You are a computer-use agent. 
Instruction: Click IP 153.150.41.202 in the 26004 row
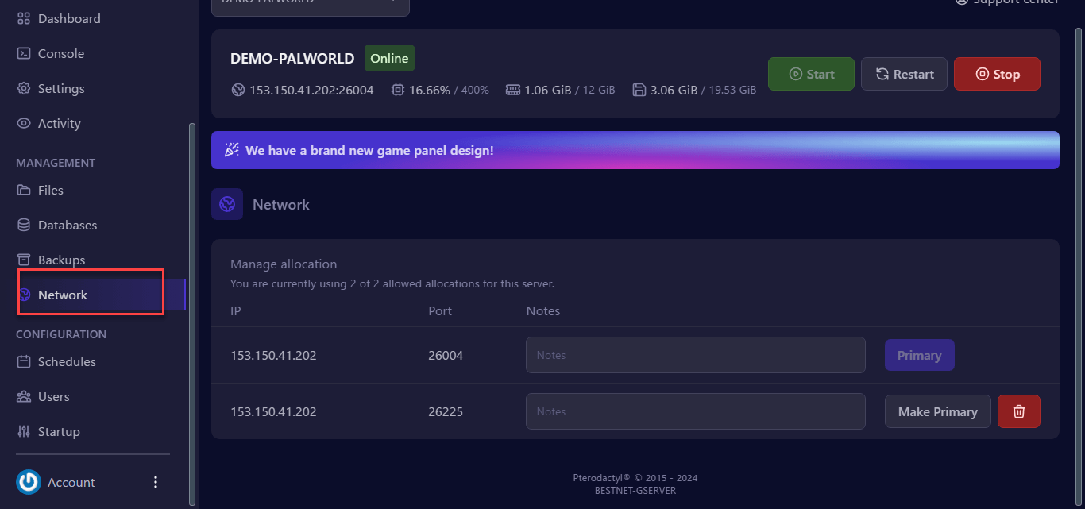(x=273, y=355)
